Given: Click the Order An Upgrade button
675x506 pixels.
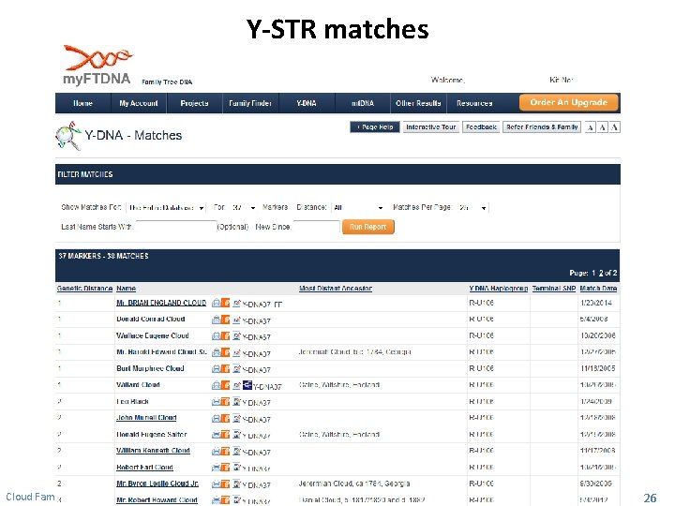Looking at the screenshot, I should click(x=569, y=102).
